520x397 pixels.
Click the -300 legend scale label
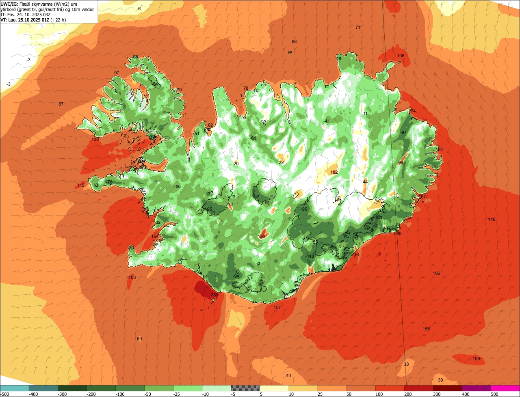pos(63,394)
